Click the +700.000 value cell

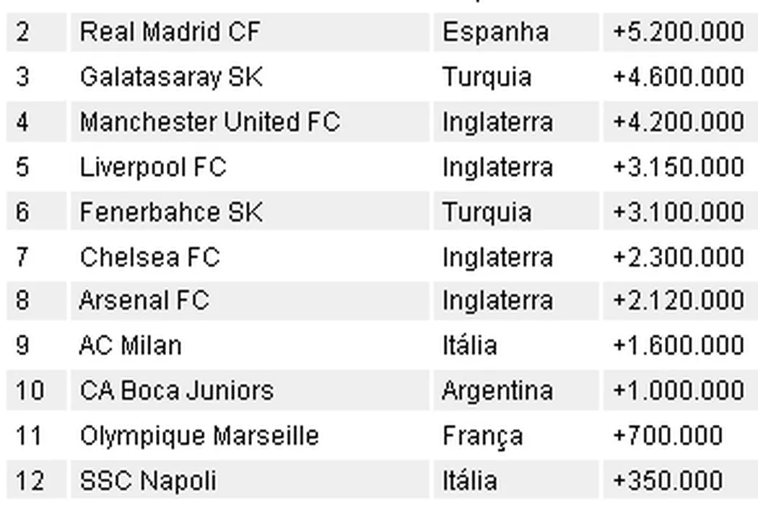click(667, 436)
